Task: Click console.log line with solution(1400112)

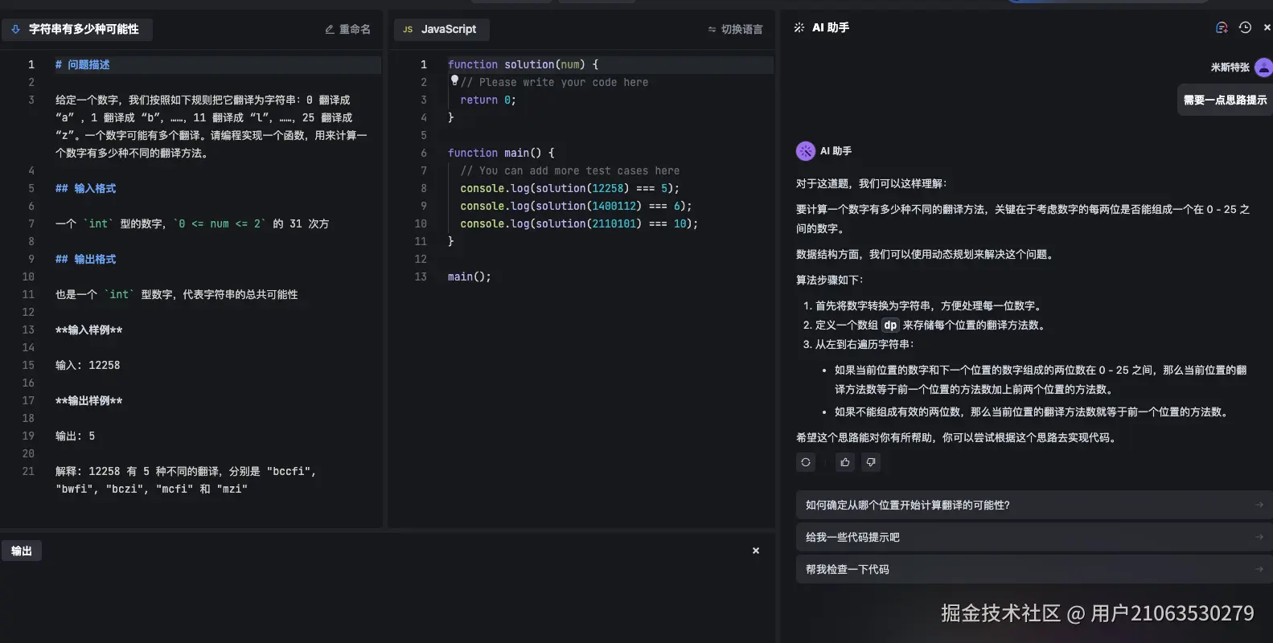Action: [x=576, y=206]
